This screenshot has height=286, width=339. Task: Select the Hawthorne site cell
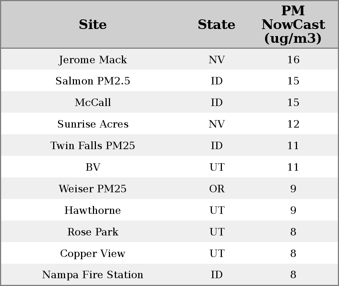coord(93,211)
